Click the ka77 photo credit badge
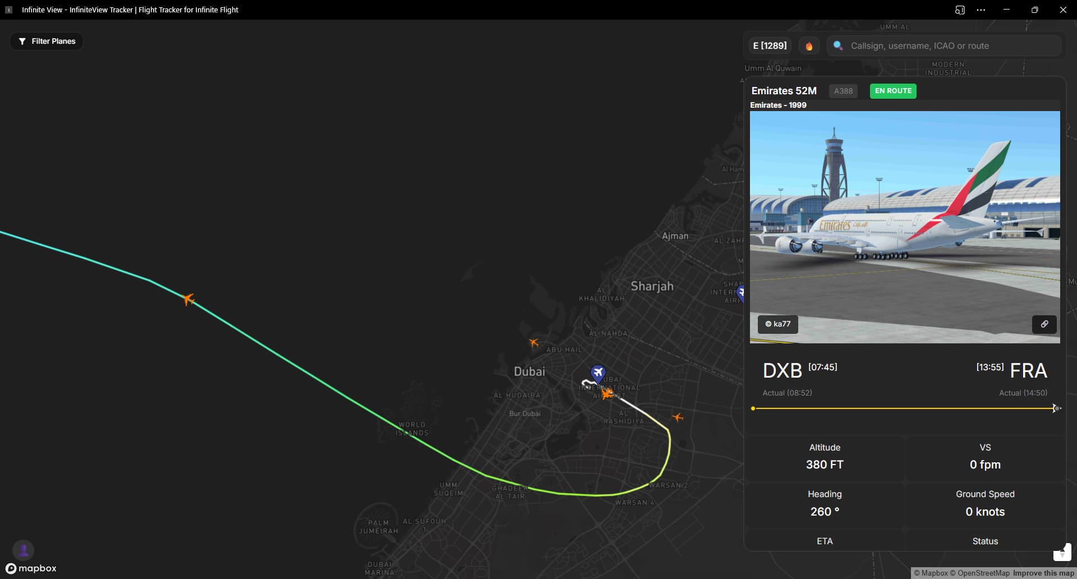 coord(778,324)
